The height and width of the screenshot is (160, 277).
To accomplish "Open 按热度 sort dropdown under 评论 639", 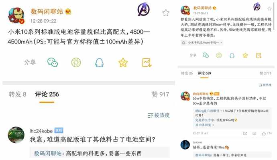I will point(265,85).
